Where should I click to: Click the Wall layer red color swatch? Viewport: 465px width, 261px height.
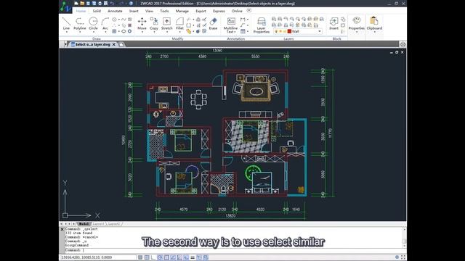[289, 31]
